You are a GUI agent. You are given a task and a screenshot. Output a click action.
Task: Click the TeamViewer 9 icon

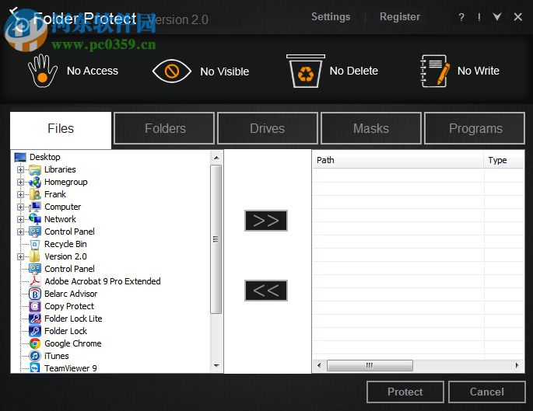coord(35,368)
